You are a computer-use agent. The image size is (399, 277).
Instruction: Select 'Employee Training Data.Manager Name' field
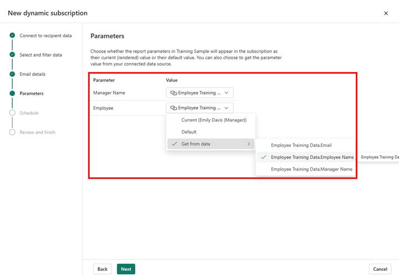(311, 169)
